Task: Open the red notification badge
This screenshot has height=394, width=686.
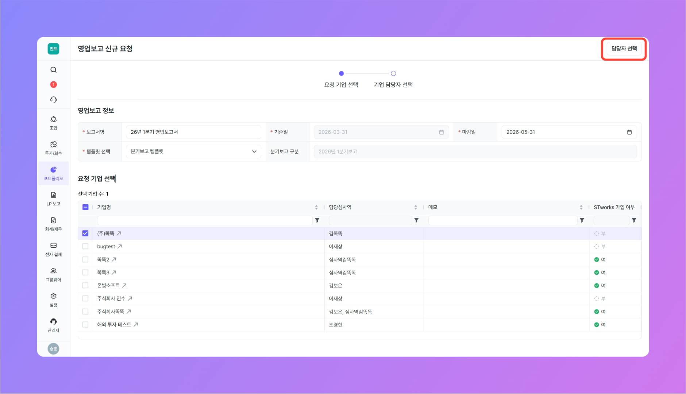Action: tap(53, 85)
